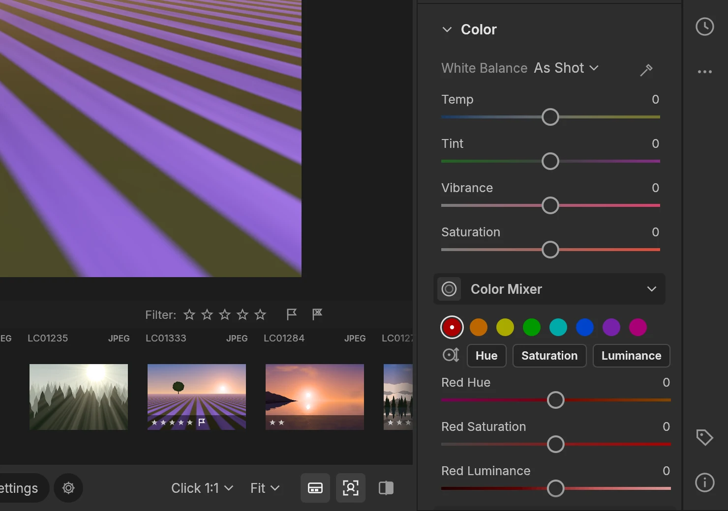Open the Color Mixer mode dropdown
728x511 pixels.
(652, 289)
